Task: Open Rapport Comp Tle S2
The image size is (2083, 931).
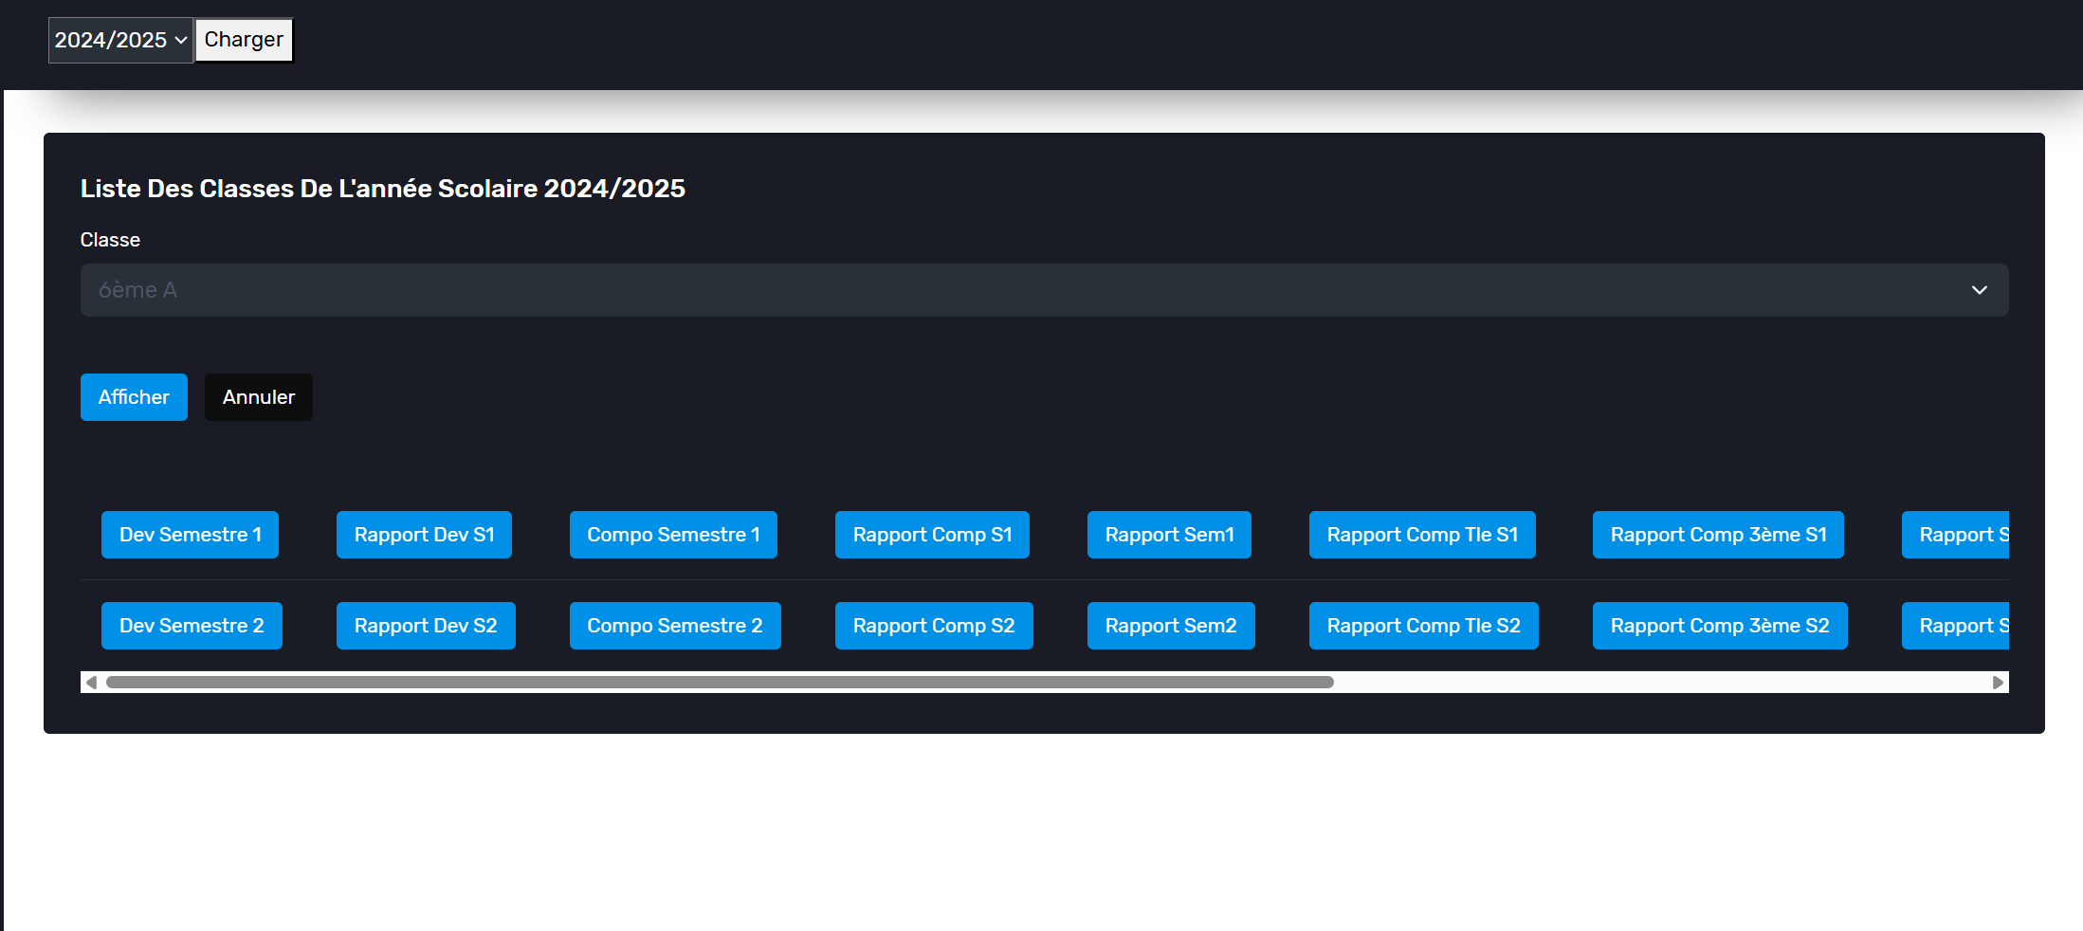Action: pyautogui.click(x=1423, y=626)
